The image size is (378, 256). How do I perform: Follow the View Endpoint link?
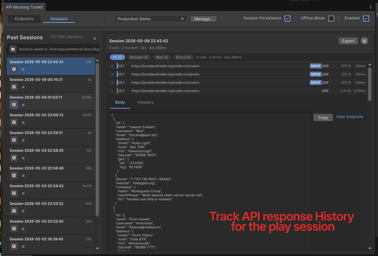tap(349, 117)
